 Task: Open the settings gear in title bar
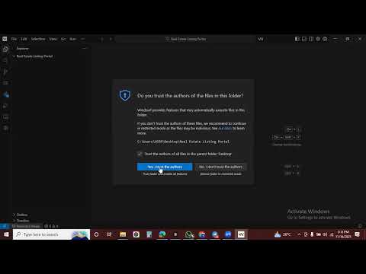pyautogui.click(x=318, y=39)
